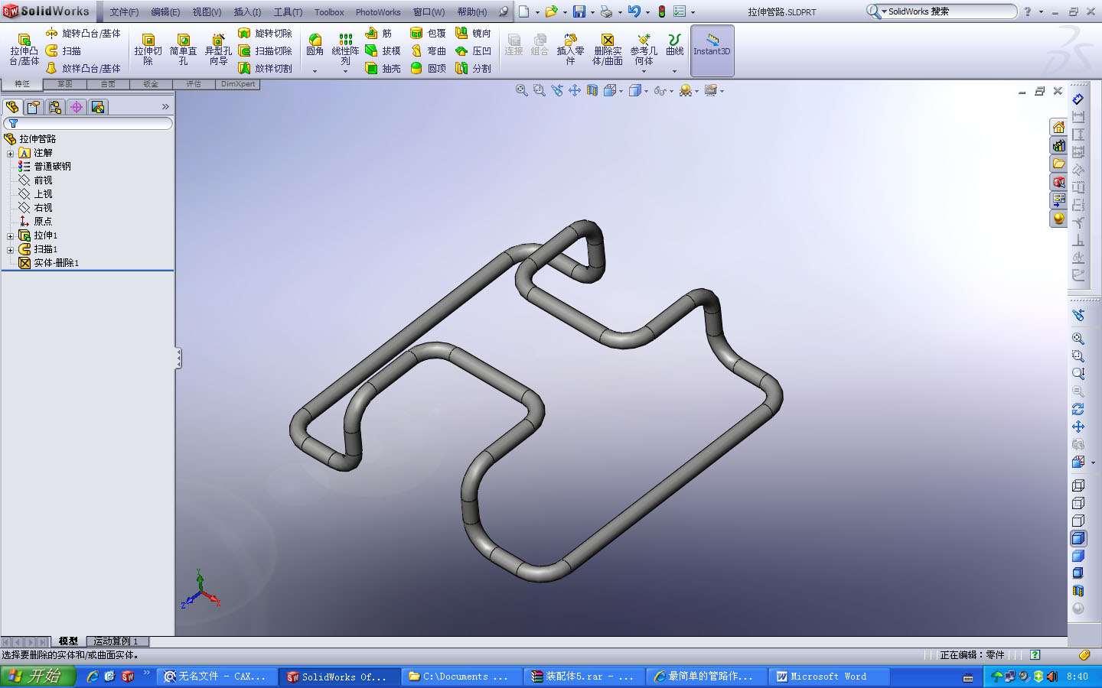Choose the Draft (拔模) tool
This screenshot has height=688, width=1102.
(x=383, y=51)
